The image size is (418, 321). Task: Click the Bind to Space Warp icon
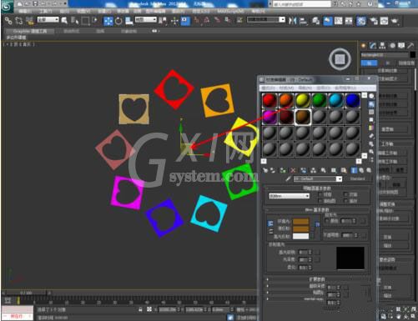coord(29,21)
